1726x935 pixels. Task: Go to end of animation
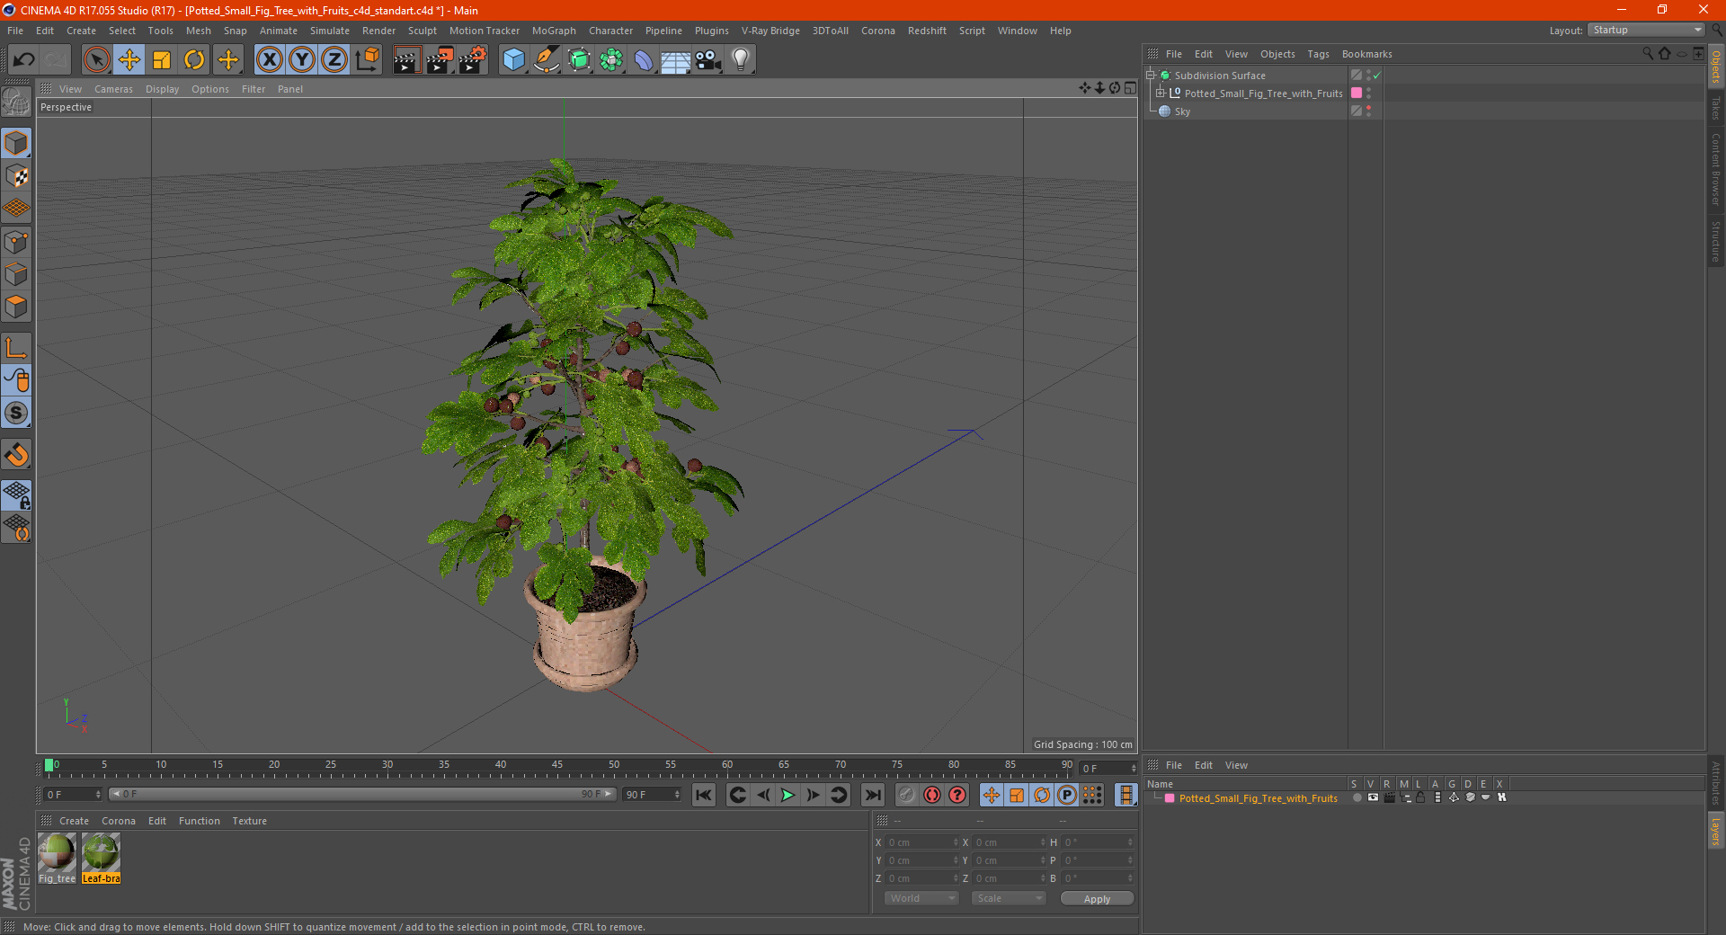pos(872,795)
